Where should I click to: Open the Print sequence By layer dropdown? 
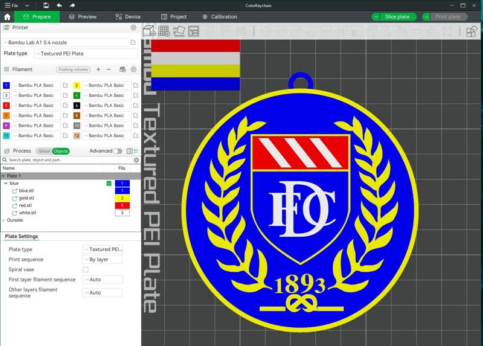pyautogui.click(x=103, y=260)
